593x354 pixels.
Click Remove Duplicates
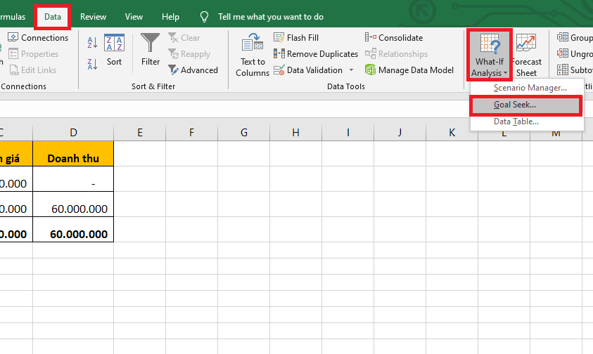(316, 54)
